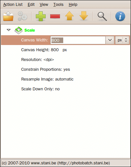Select the Resolution: <dpi> row
The height and width of the screenshot is (167, 131).
[37, 60]
